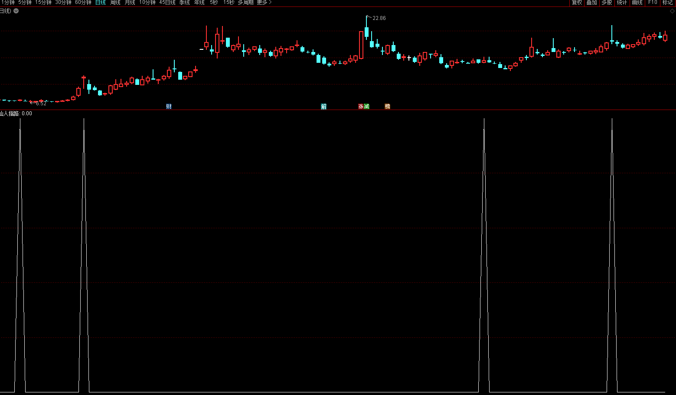Click the 仙人指路 indicator label

pyautogui.click(x=10, y=113)
